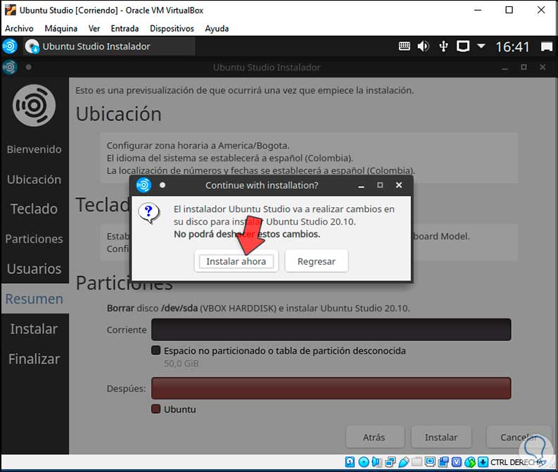The height and width of the screenshot is (472, 558).
Task: Click VirtualBox USB devices status icon
Action: pyautogui.click(x=404, y=462)
